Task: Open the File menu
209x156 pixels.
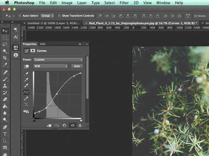Action: point(42,3)
